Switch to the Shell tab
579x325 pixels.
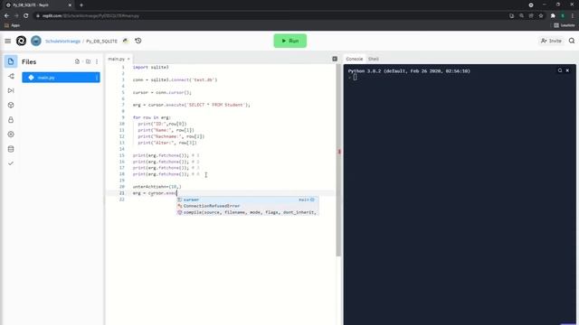374,59
